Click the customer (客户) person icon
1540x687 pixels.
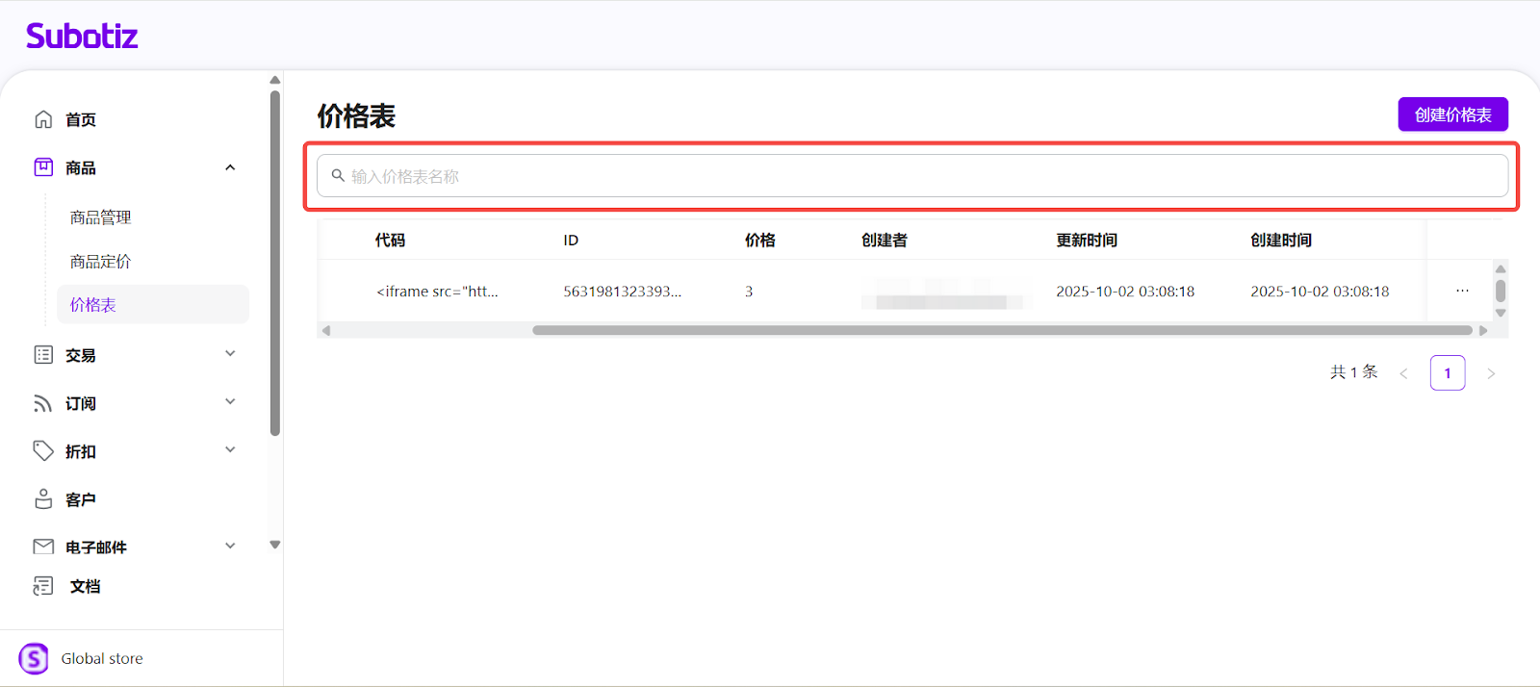pyautogui.click(x=43, y=499)
